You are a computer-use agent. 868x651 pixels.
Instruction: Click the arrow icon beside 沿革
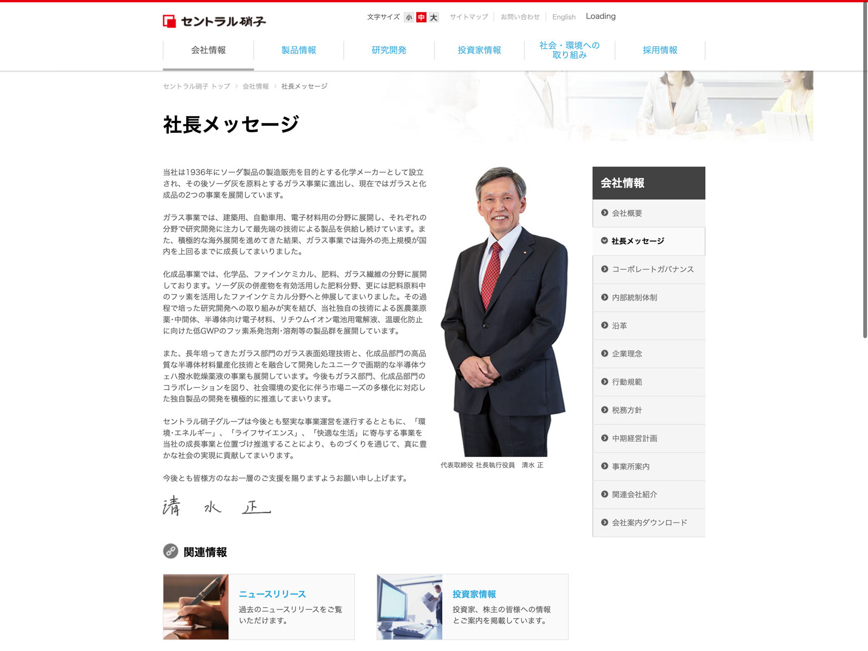604,325
